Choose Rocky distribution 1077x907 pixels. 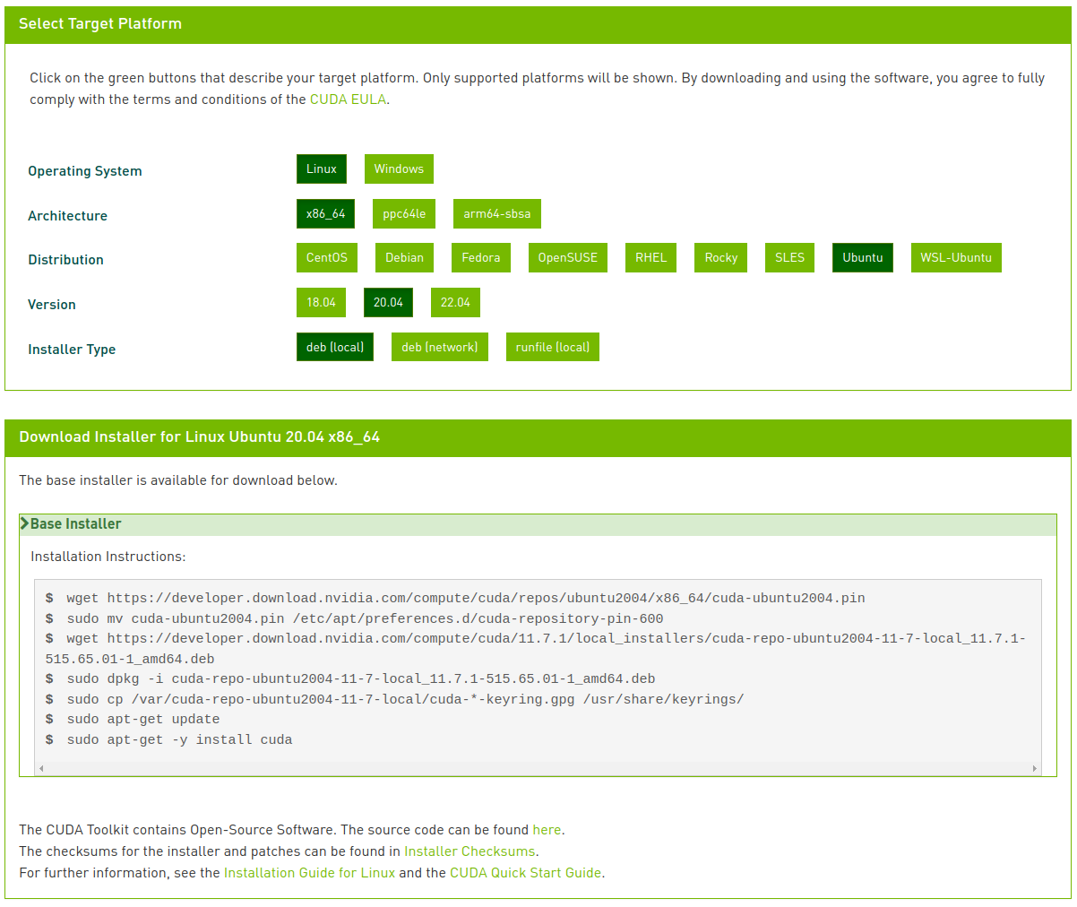[721, 257]
